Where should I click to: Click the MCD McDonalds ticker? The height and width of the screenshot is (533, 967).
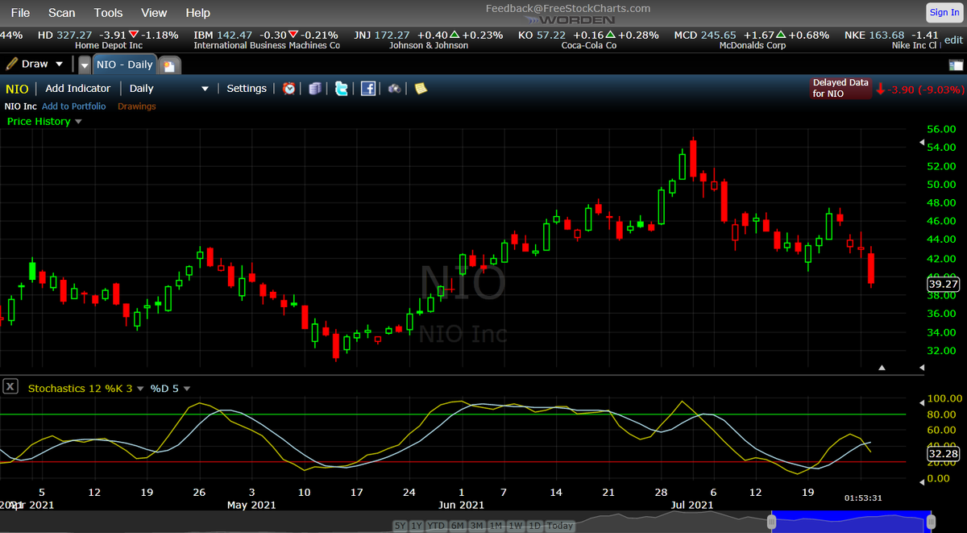point(751,40)
